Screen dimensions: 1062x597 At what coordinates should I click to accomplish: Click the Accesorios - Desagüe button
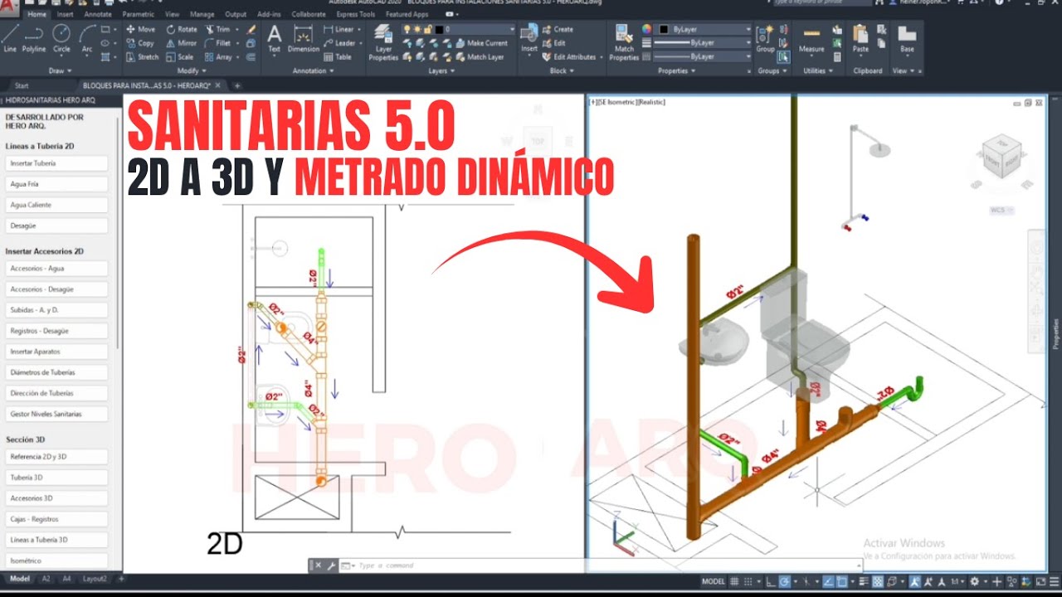pyautogui.click(x=56, y=289)
